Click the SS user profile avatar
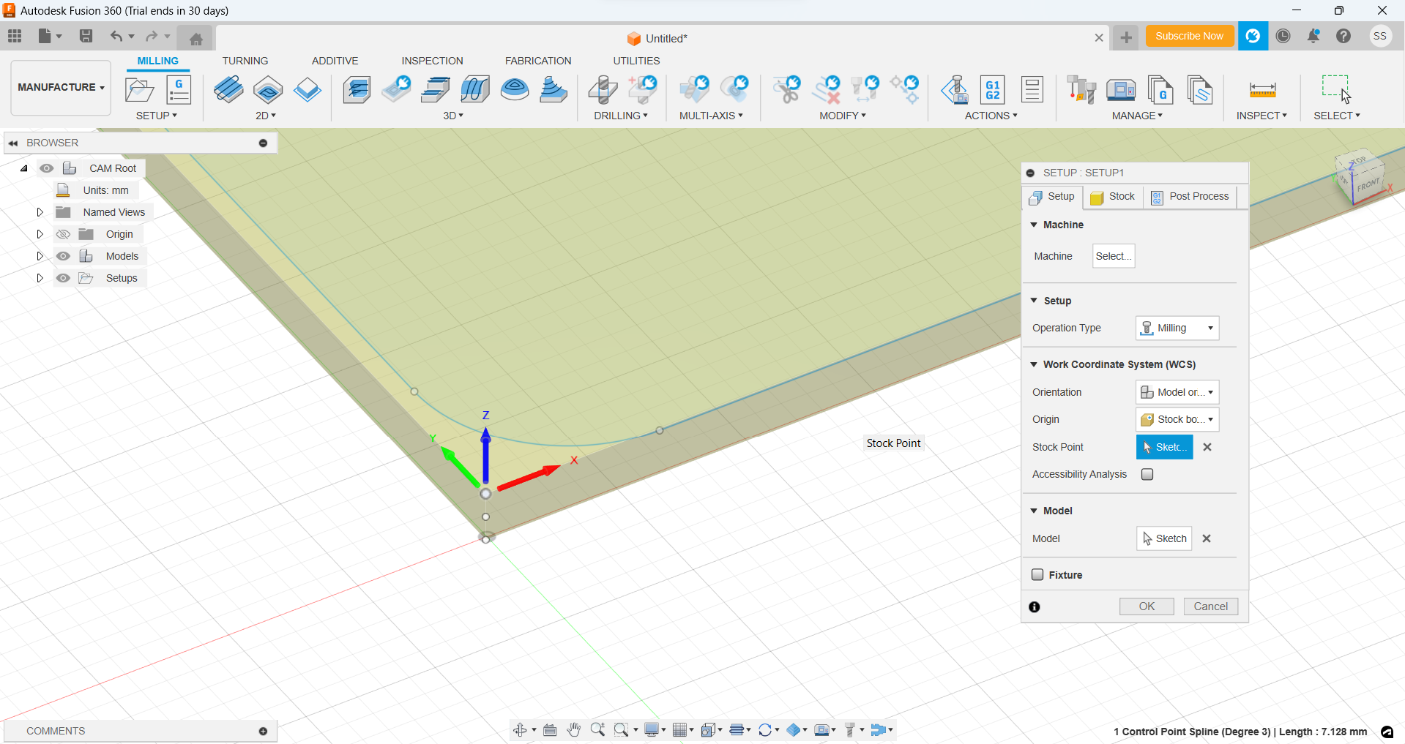Viewport: 1405px width, 744px height. pos(1380,36)
